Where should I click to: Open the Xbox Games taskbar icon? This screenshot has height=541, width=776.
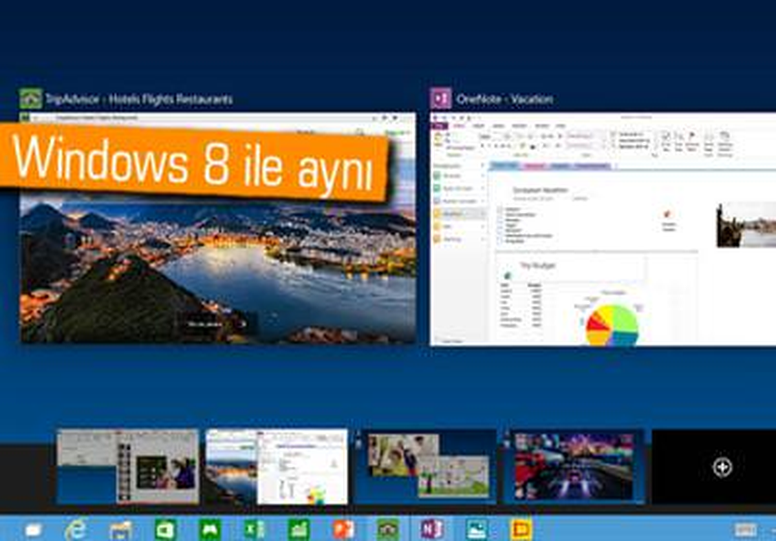pyautogui.click(x=210, y=529)
